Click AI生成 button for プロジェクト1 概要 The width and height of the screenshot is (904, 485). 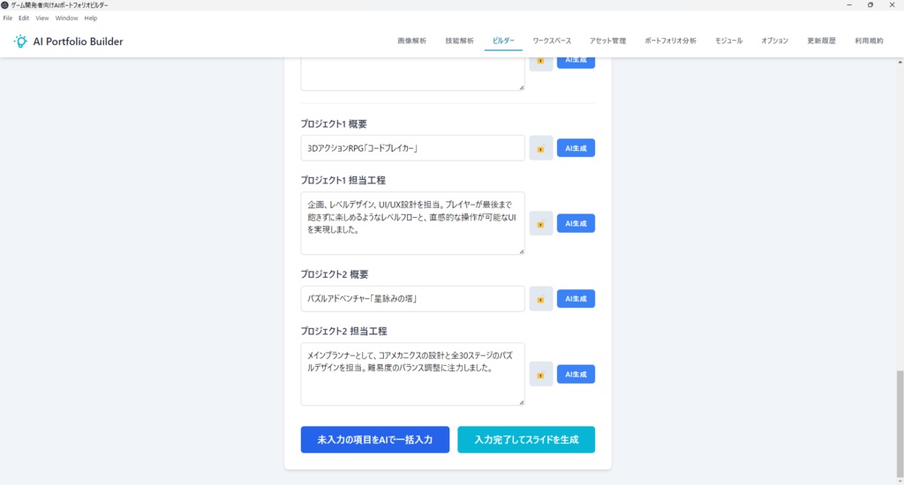tap(576, 148)
